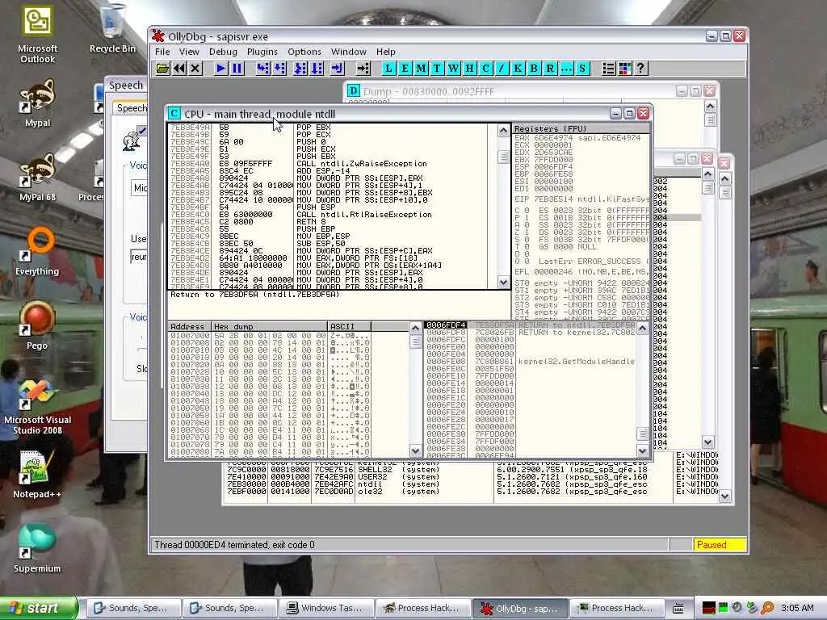Click the Step into toolbar icon

click(x=262, y=69)
